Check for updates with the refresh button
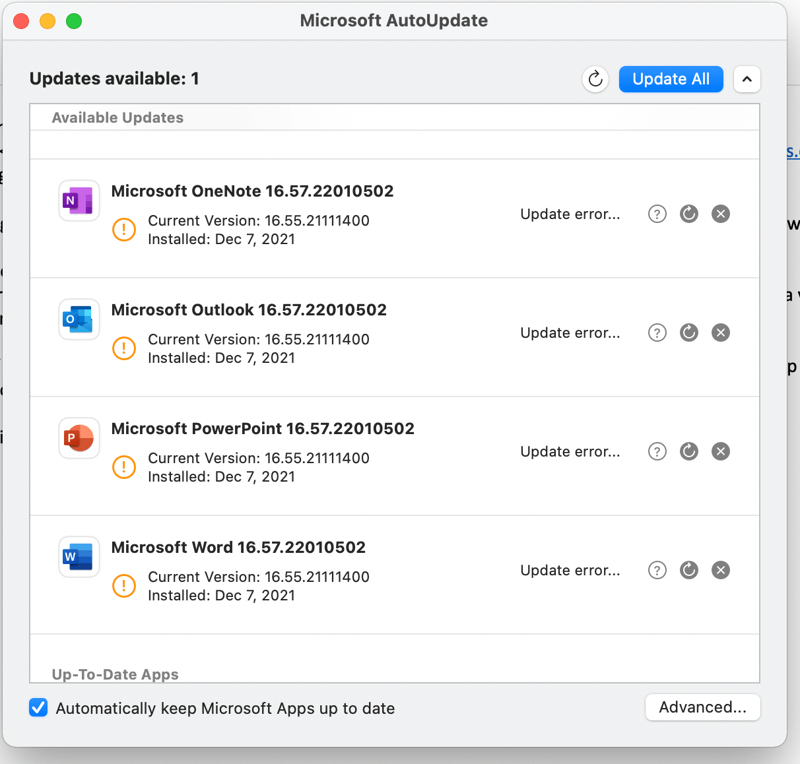 click(x=595, y=79)
